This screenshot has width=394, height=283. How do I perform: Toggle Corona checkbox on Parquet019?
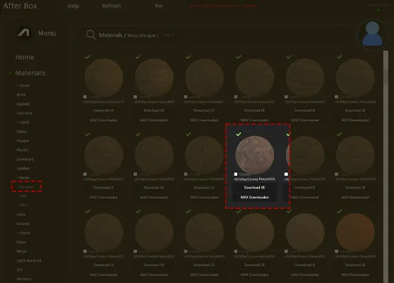coord(85,97)
